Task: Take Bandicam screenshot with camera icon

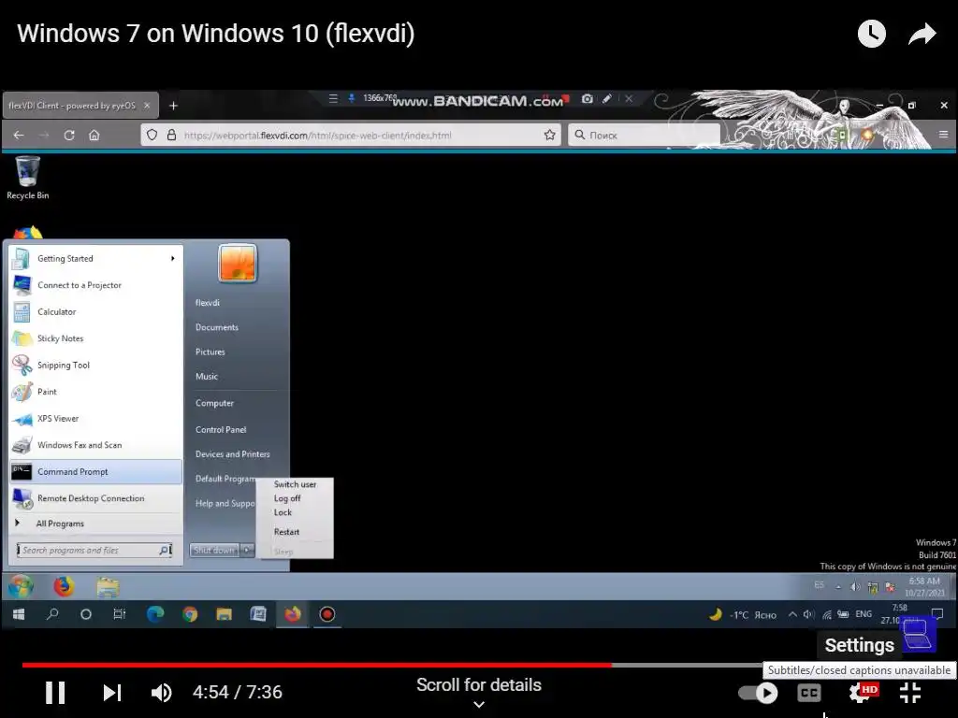Action: pyautogui.click(x=588, y=99)
